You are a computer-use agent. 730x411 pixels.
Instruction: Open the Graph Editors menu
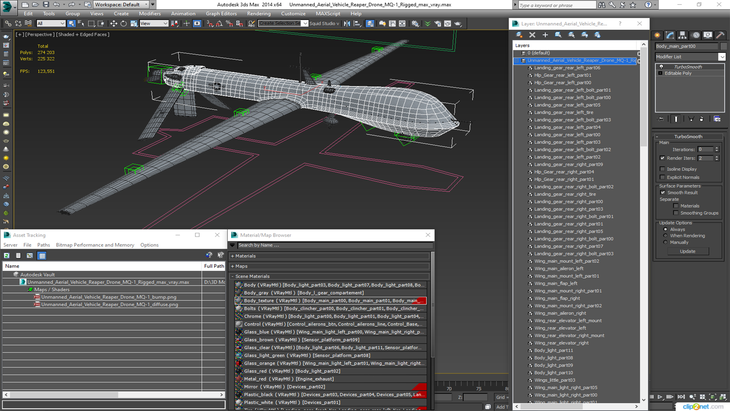221,14
